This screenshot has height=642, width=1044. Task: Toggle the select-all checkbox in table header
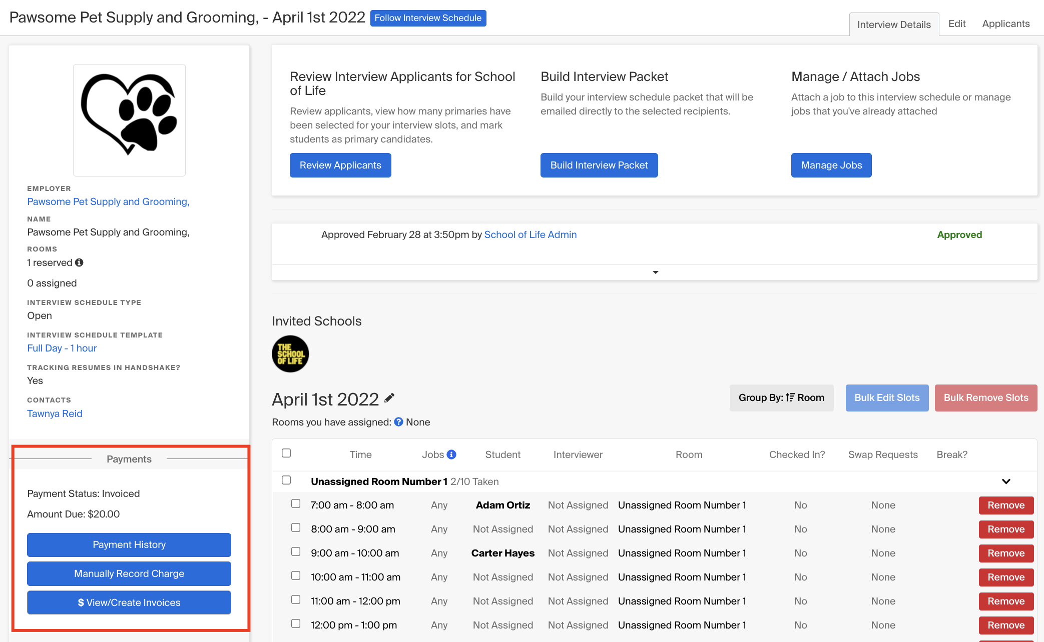pyautogui.click(x=286, y=453)
